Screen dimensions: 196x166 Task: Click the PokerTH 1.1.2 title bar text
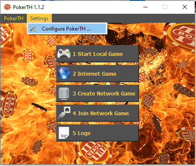pos(28,7)
